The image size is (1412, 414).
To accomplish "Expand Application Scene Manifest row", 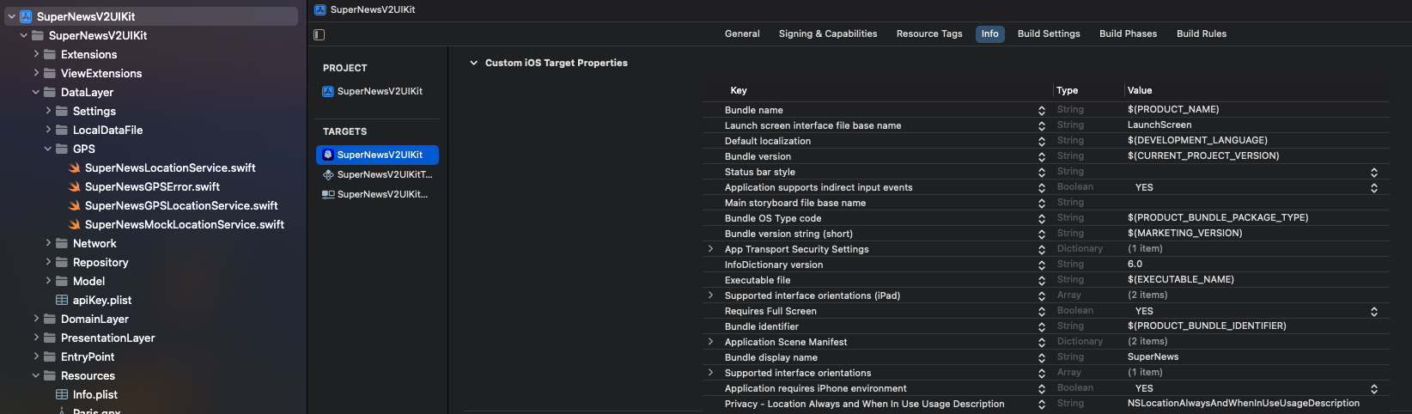I will 710,342.
